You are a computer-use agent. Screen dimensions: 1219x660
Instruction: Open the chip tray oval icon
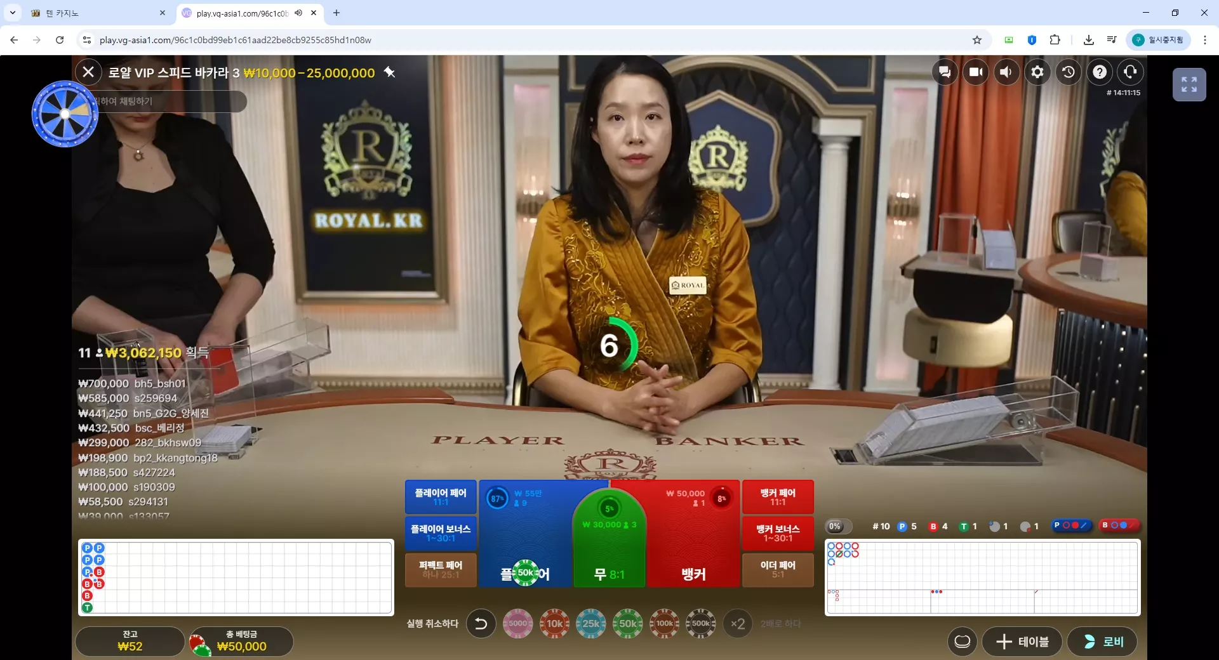tap(963, 642)
